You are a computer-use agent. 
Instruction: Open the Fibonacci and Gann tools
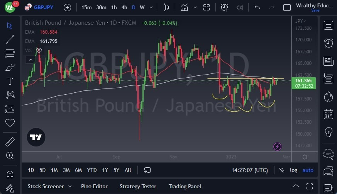tap(10, 53)
